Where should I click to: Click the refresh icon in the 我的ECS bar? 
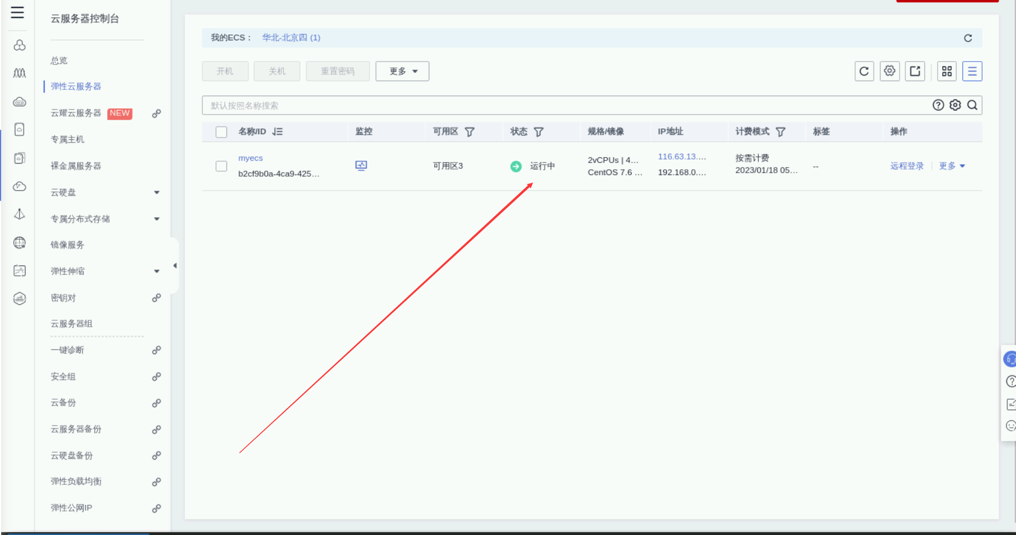(968, 38)
